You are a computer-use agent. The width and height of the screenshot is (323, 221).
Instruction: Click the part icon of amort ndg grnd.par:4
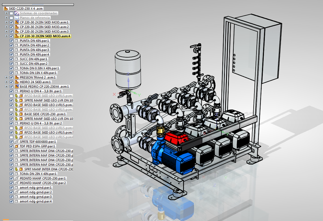pyautogui.click(x=17, y=202)
